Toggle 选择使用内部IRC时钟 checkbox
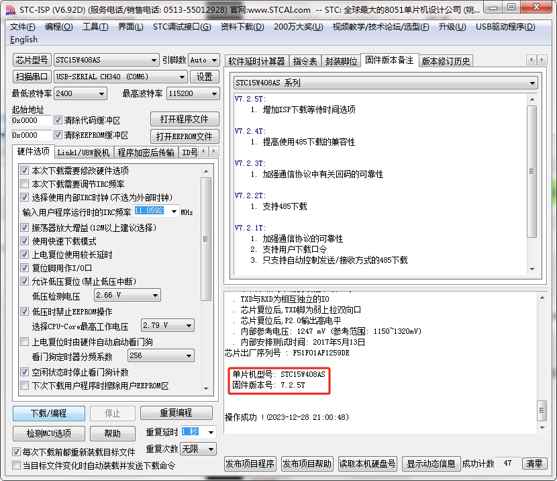 click(x=25, y=198)
